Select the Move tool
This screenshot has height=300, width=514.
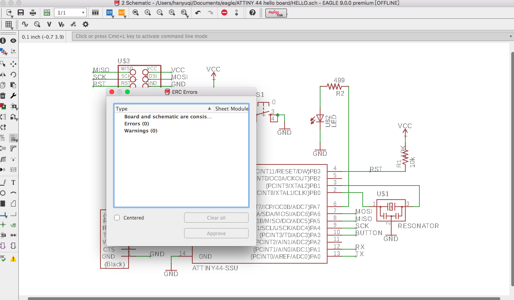13,64
